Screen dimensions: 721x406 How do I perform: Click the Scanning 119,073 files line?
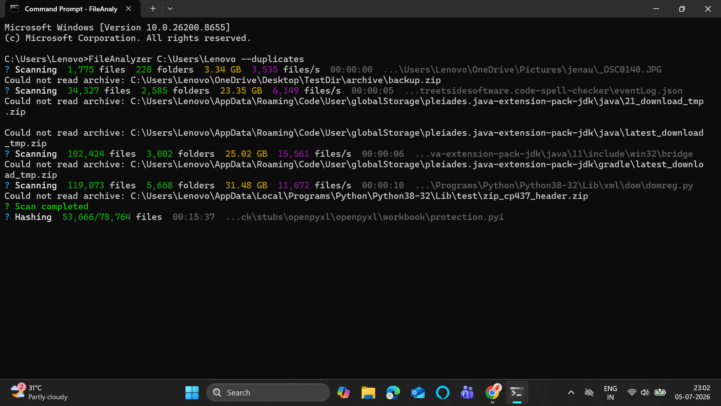click(x=349, y=185)
